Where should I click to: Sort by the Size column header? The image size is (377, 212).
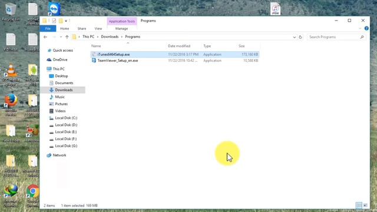tap(242, 46)
